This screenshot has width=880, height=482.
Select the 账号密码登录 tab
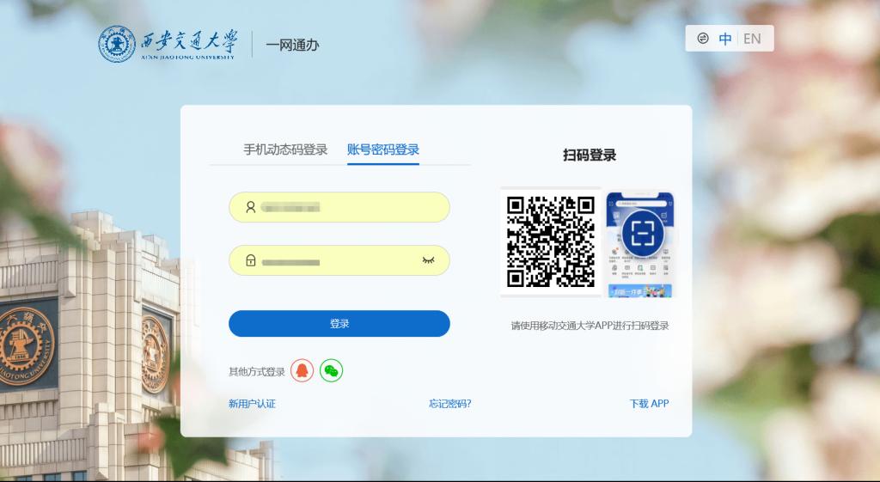383,149
